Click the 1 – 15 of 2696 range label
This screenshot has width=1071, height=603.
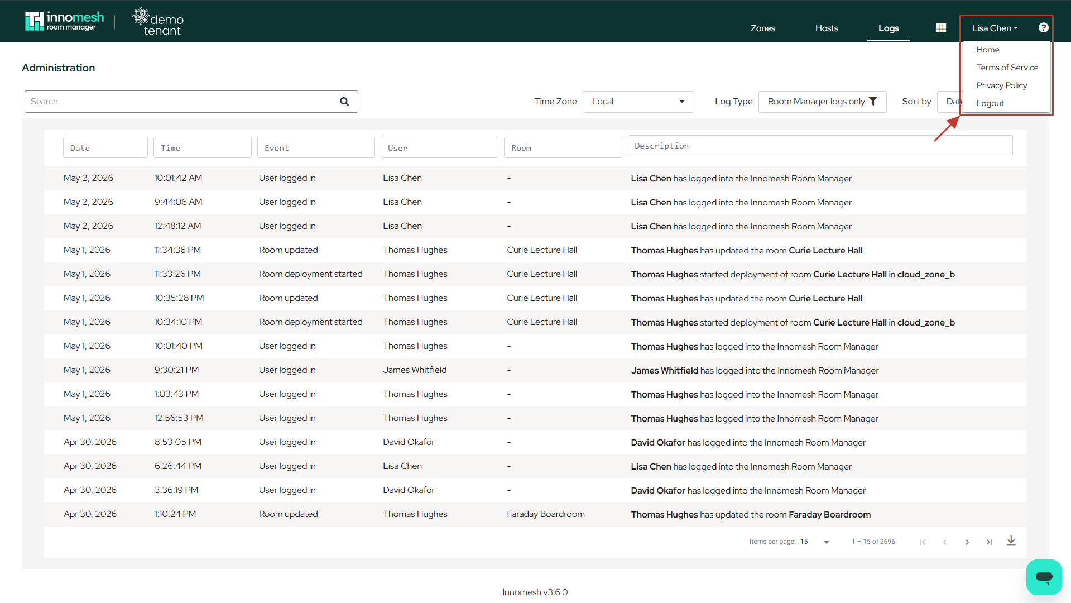tap(873, 542)
